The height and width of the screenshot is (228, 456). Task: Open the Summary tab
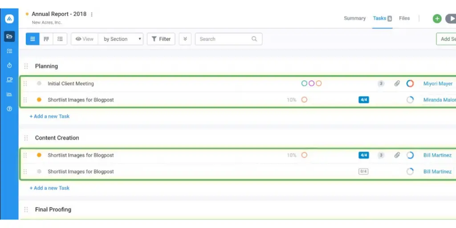tap(354, 18)
